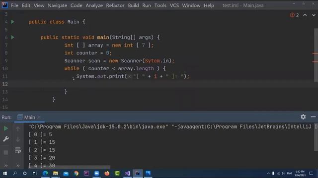318x178 pixels.
Task: Go to next highlighted error arrow
Action: pyautogui.click(x=314, y=15)
